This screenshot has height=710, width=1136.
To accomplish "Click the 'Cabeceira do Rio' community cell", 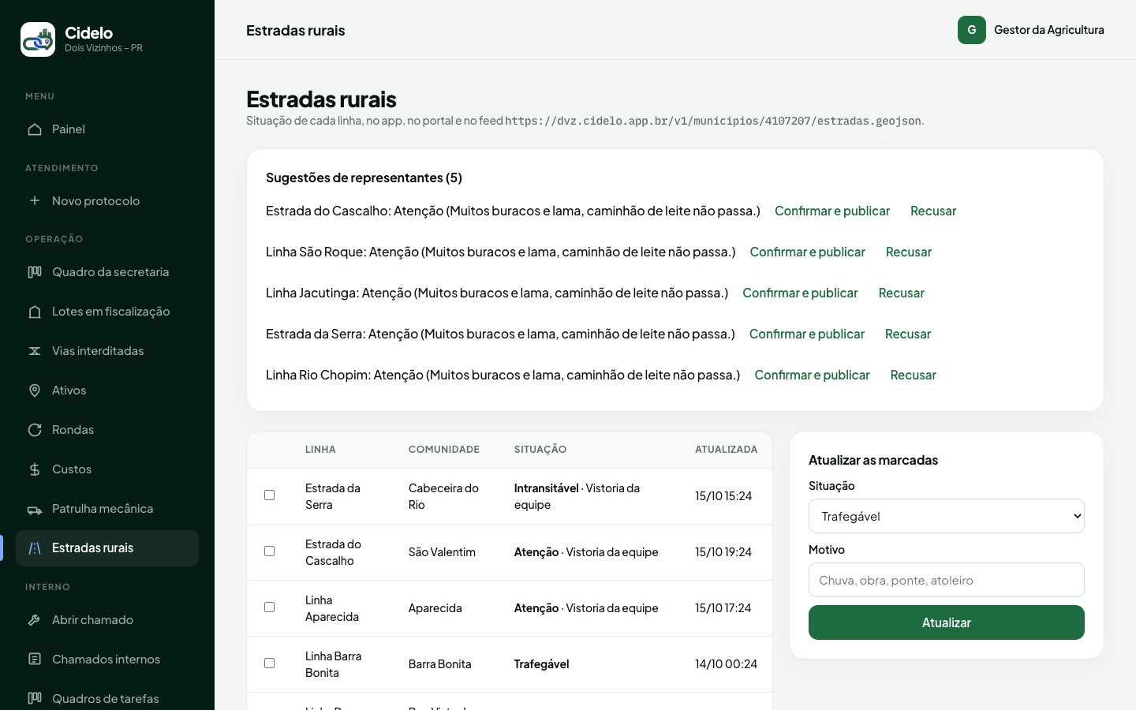I will 443,496.
